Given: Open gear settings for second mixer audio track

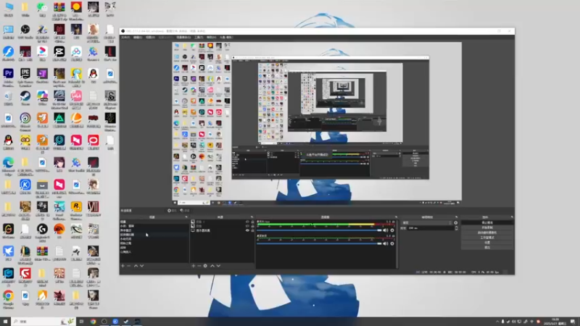Looking at the screenshot, I should [392, 243].
